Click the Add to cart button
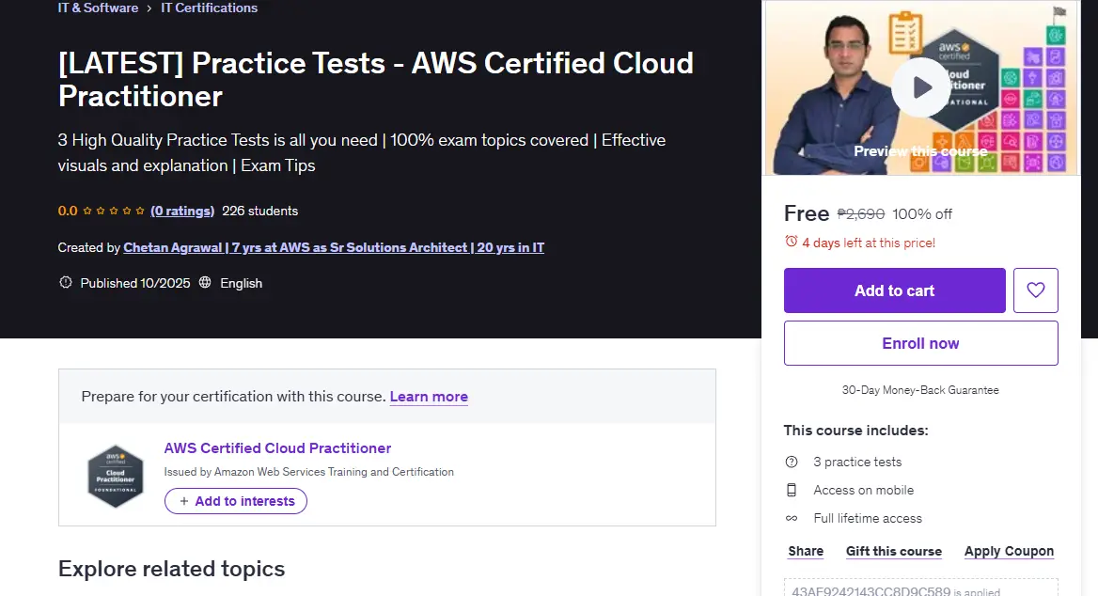Image resolution: width=1098 pixels, height=596 pixels. pyautogui.click(x=894, y=290)
